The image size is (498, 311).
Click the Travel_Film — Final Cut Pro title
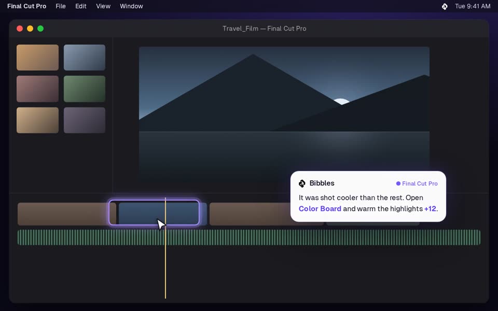point(264,29)
